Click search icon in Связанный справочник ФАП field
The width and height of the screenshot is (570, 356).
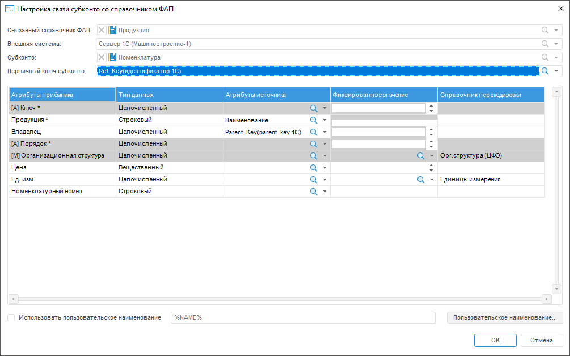[545, 30]
